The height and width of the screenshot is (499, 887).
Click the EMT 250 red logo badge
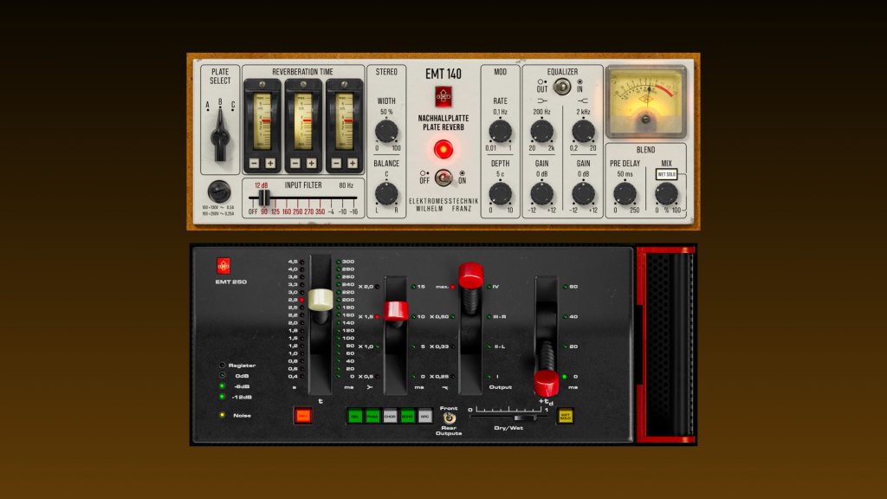click(223, 266)
